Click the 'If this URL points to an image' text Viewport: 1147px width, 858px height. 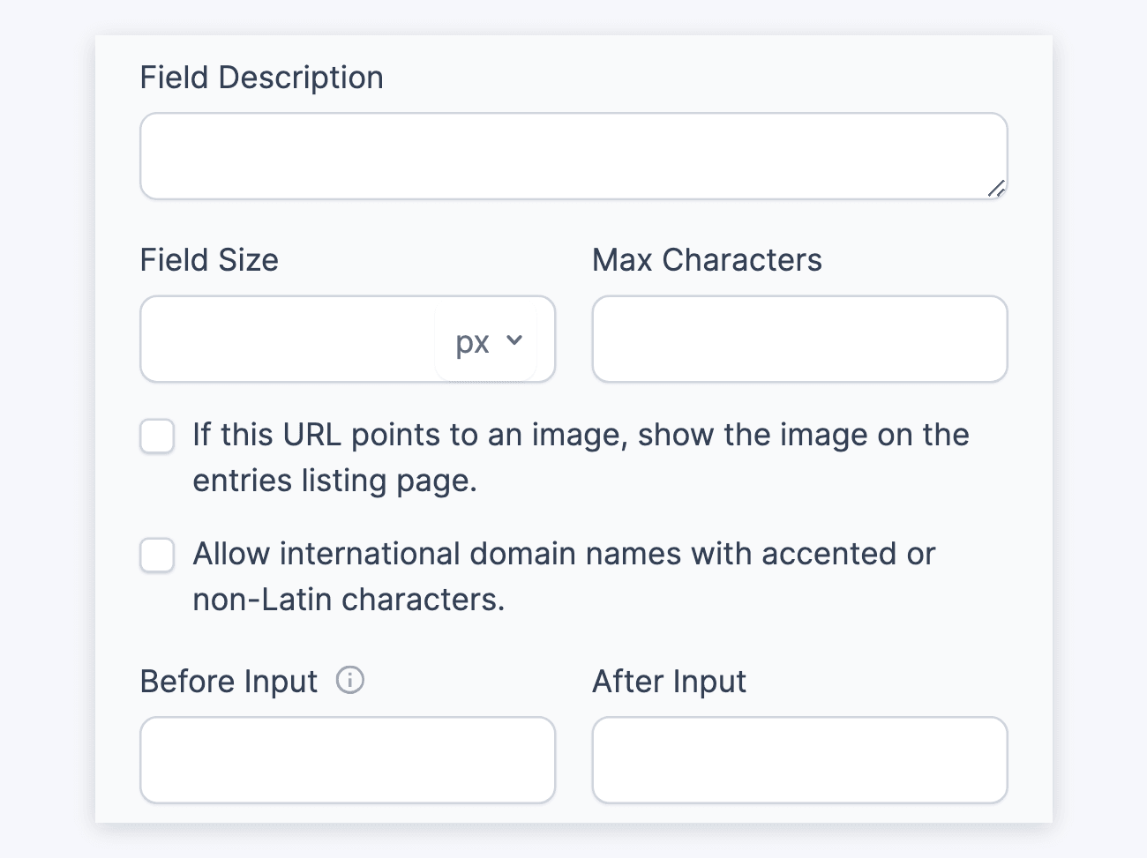[581, 458]
